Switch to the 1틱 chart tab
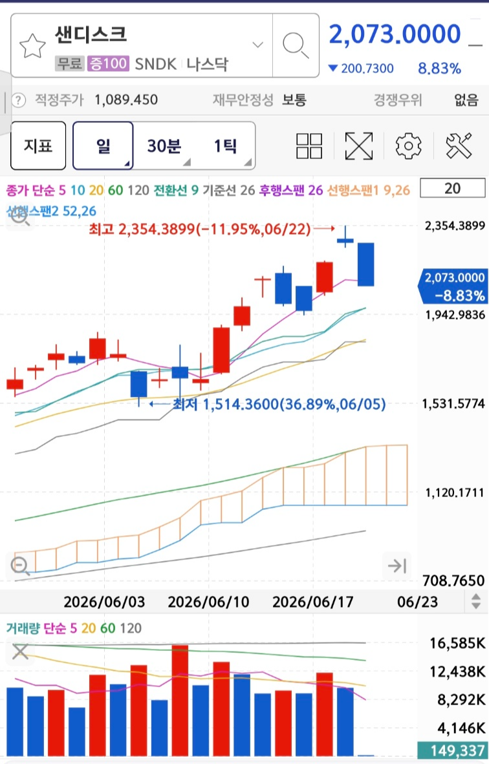Screen dimensions: 489x764 (225, 145)
